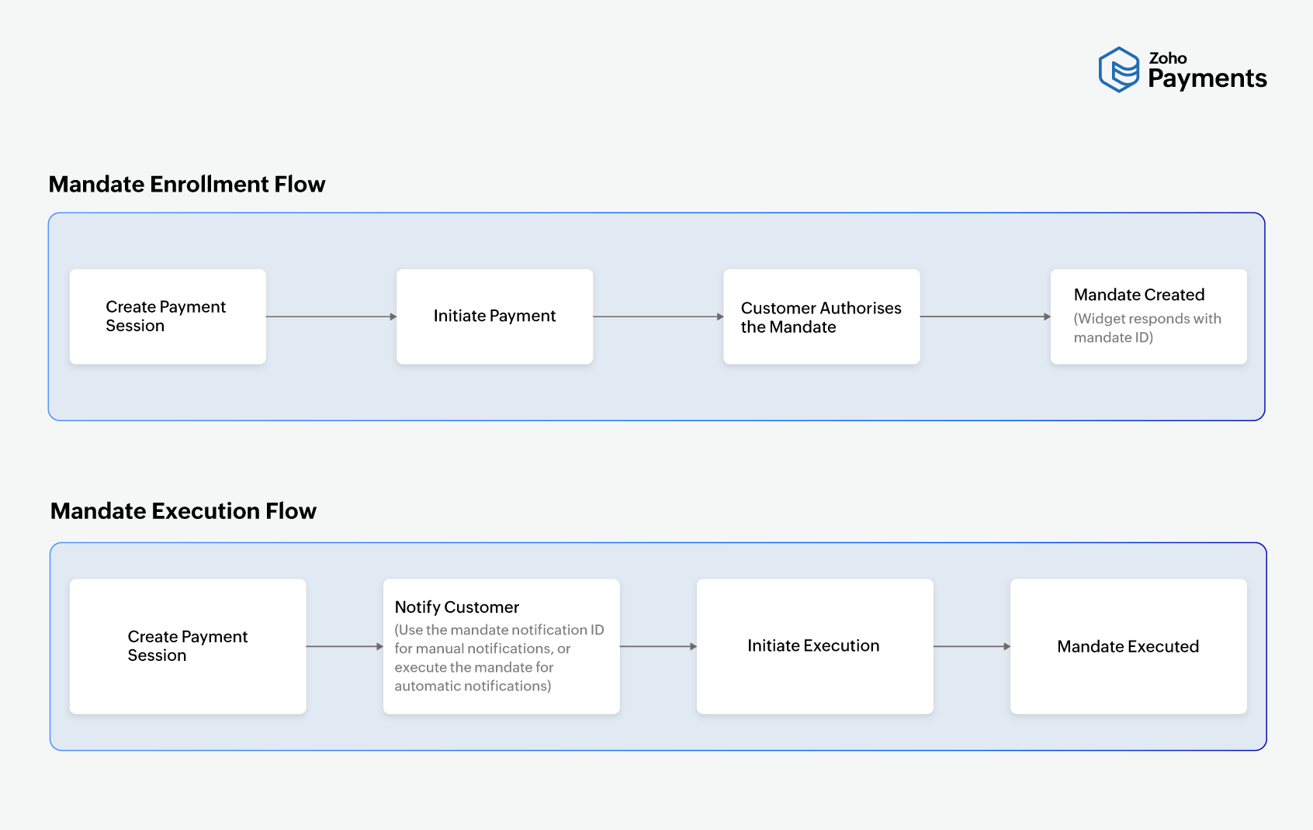This screenshot has height=830, width=1313.
Task: Click arrow pointing to Mandate Executed box
Action: pos(972,646)
